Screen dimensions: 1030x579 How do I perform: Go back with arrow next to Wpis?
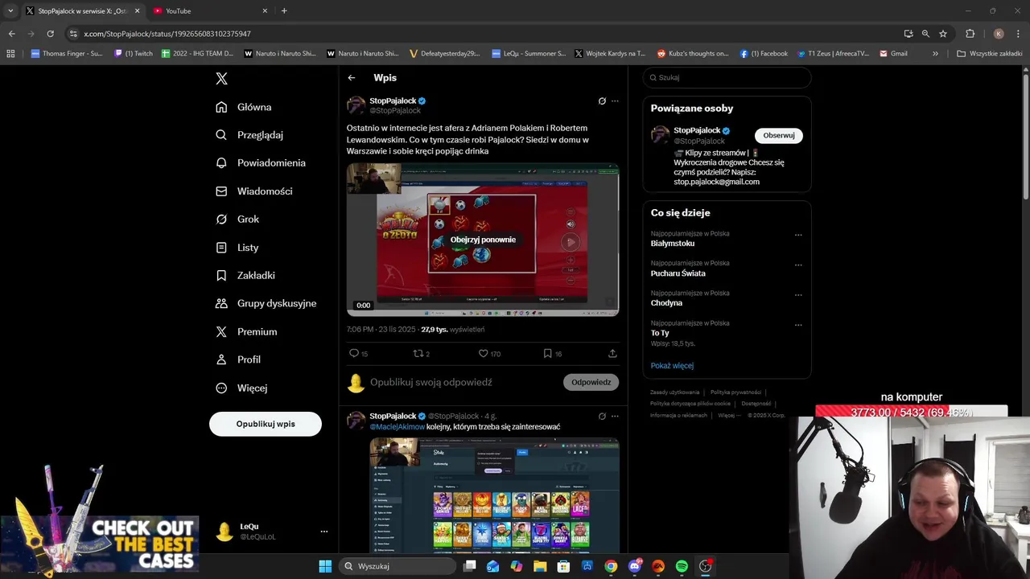coord(352,78)
